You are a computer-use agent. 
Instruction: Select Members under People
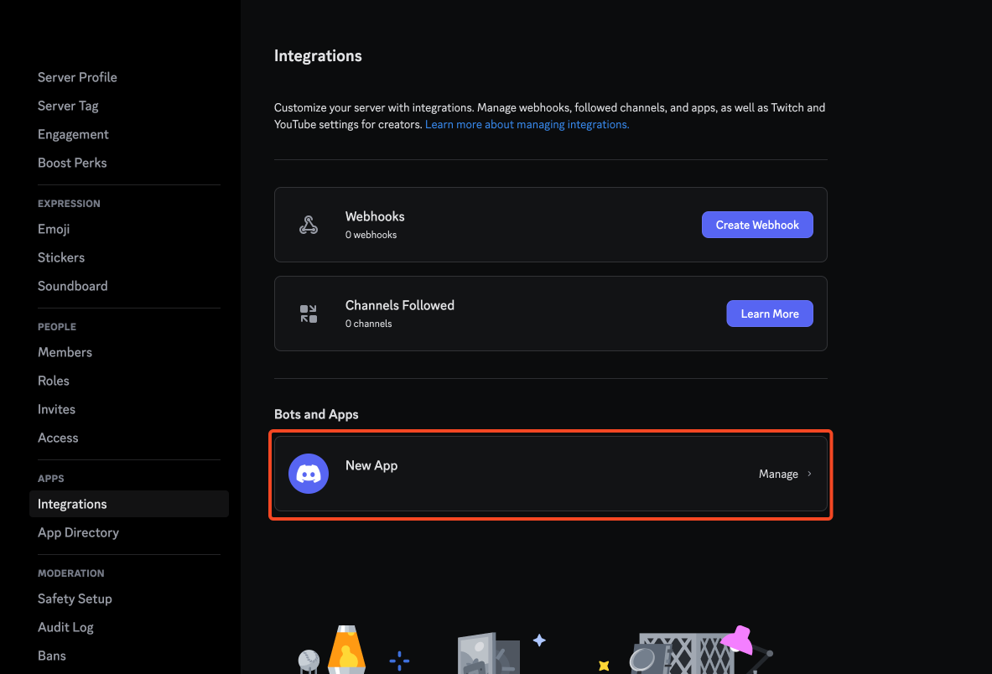pos(65,352)
